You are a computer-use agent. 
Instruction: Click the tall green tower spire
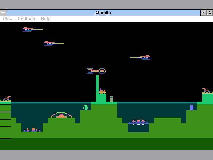tap(97, 88)
